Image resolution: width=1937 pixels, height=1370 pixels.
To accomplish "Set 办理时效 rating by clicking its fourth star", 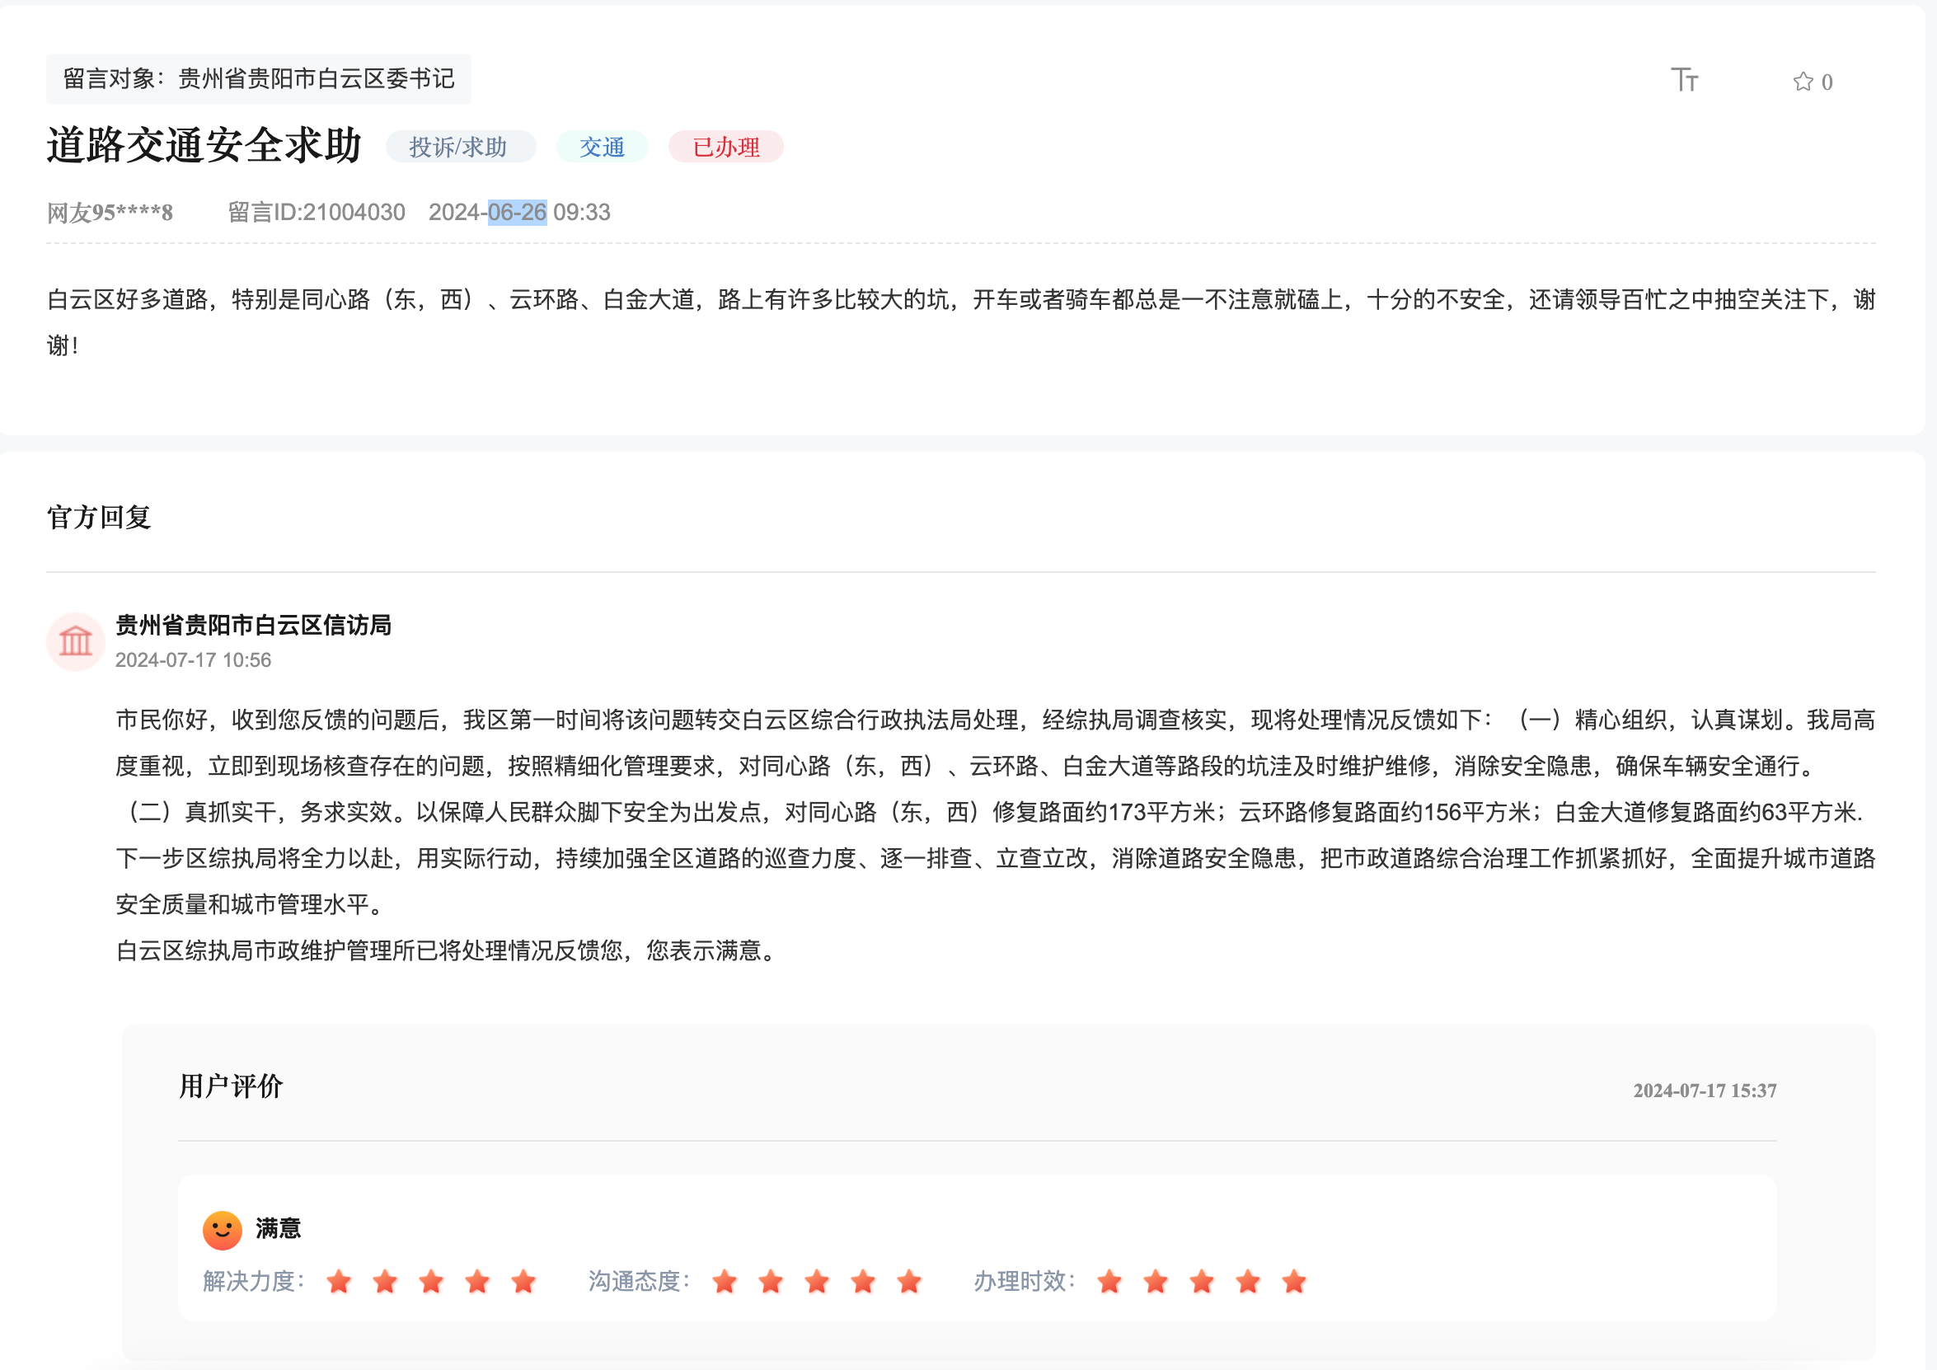I will 1249,1282.
